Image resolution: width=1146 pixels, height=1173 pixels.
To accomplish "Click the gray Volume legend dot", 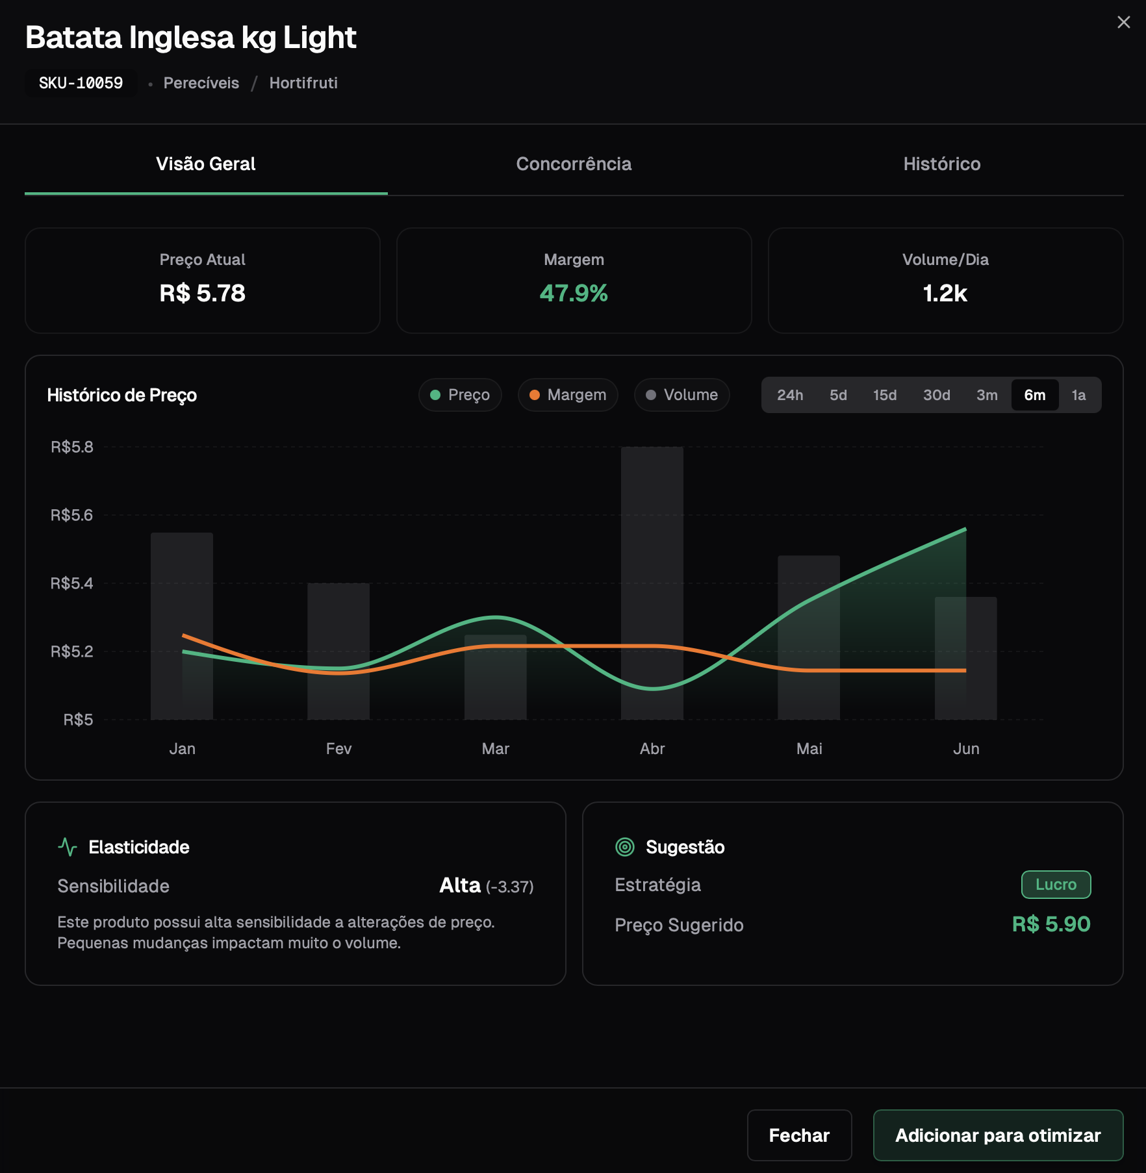I will [652, 394].
